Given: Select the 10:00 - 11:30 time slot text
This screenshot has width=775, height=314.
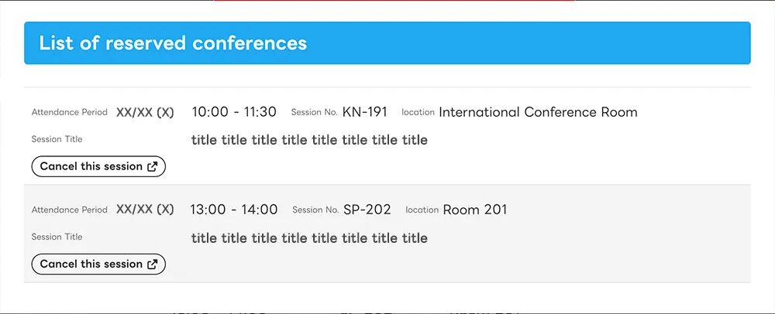Looking at the screenshot, I should (234, 112).
